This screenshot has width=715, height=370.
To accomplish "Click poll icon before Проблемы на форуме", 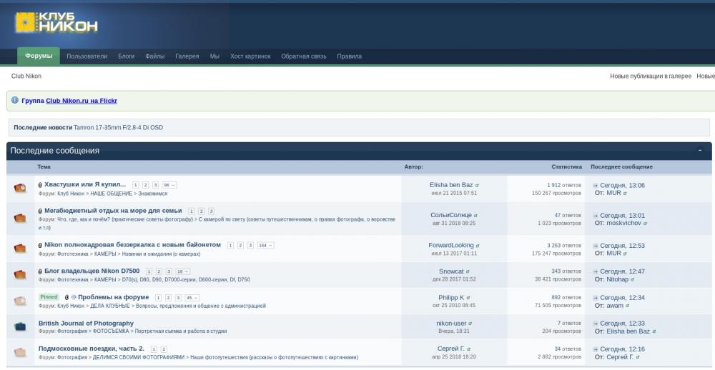I will coord(74,298).
